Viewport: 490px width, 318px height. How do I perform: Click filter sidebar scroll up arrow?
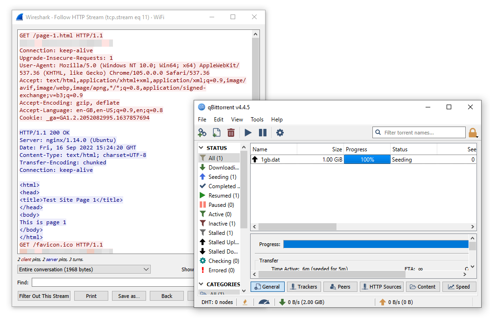click(x=244, y=147)
